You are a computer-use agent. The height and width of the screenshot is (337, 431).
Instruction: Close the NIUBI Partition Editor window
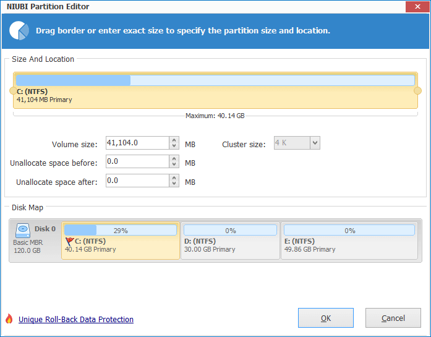[x=417, y=7]
